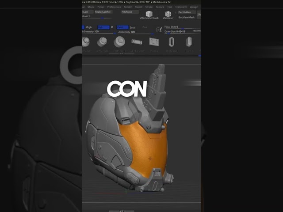Screen dimensions: 283x212
Task: Open the Tool menu
Action: coord(169,7)
